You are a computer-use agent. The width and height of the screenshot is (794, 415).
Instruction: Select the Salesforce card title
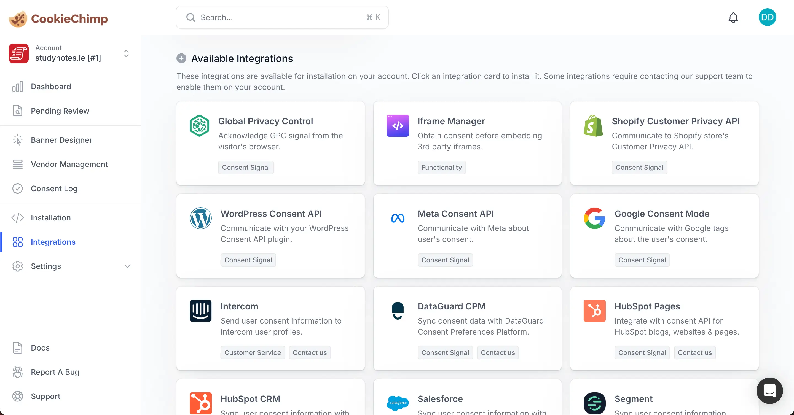[x=440, y=399]
